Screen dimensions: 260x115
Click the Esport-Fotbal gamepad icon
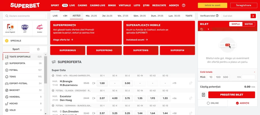click(x=7, y=83)
